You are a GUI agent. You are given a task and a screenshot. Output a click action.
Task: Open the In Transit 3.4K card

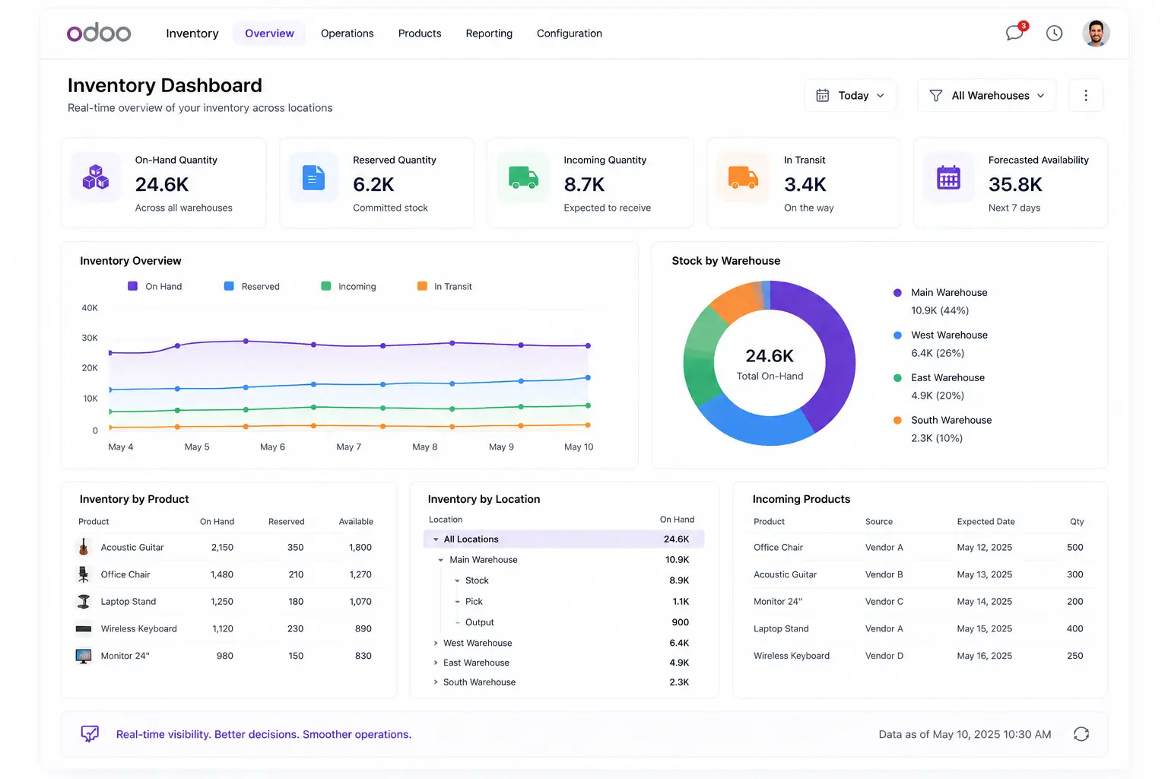click(804, 183)
